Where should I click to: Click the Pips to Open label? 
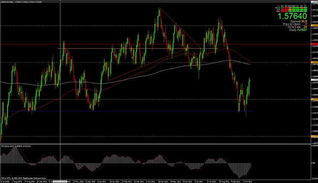292,24
